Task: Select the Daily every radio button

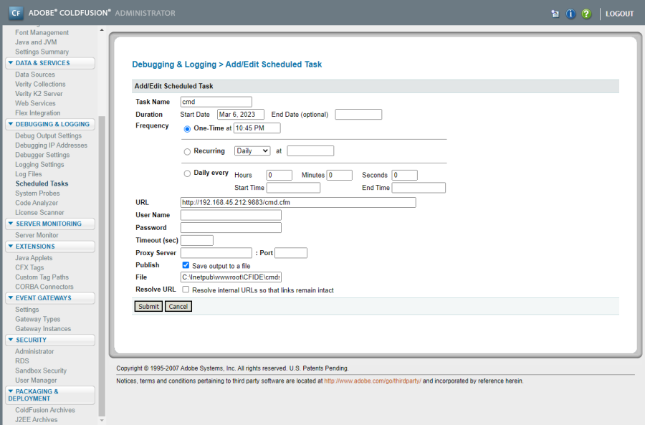Action: [187, 173]
